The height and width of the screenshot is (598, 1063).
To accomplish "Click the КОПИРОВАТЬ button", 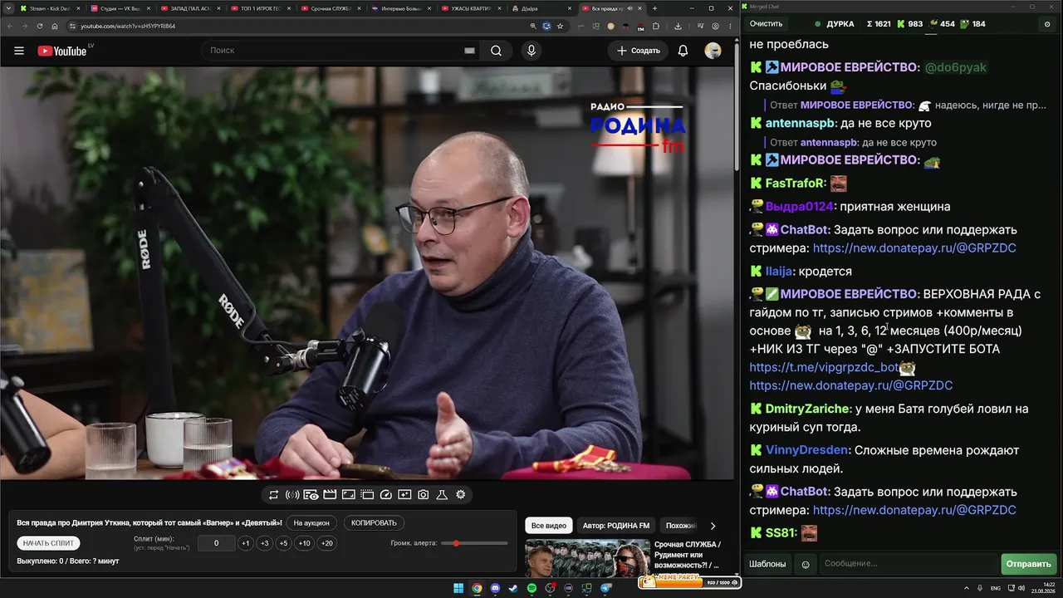I will click(374, 523).
